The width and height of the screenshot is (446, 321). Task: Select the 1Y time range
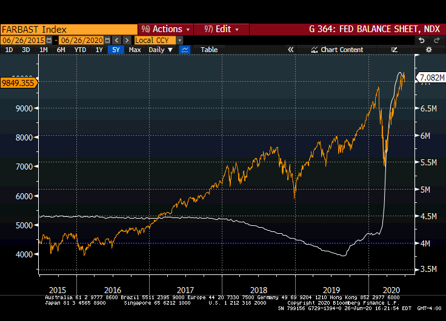(x=99, y=50)
